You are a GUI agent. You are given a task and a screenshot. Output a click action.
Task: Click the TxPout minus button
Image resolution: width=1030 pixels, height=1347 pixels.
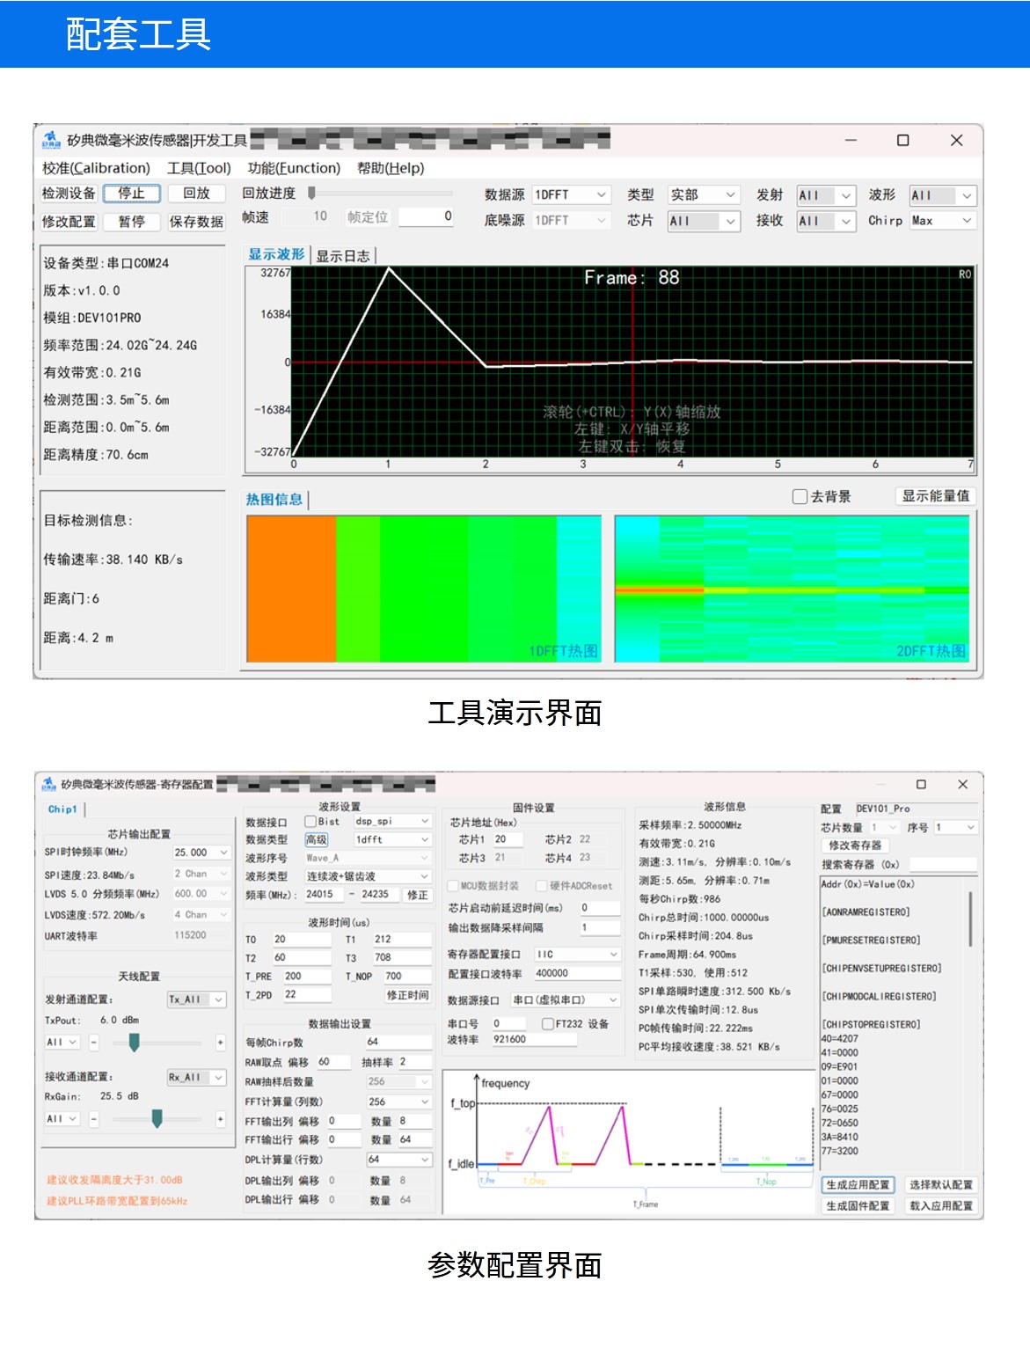94,1043
